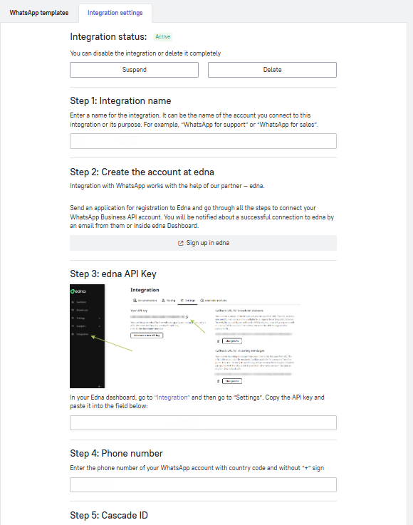Viewport: 413px width, 525px height.
Task: Delete the integration completely
Action: click(x=272, y=70)
